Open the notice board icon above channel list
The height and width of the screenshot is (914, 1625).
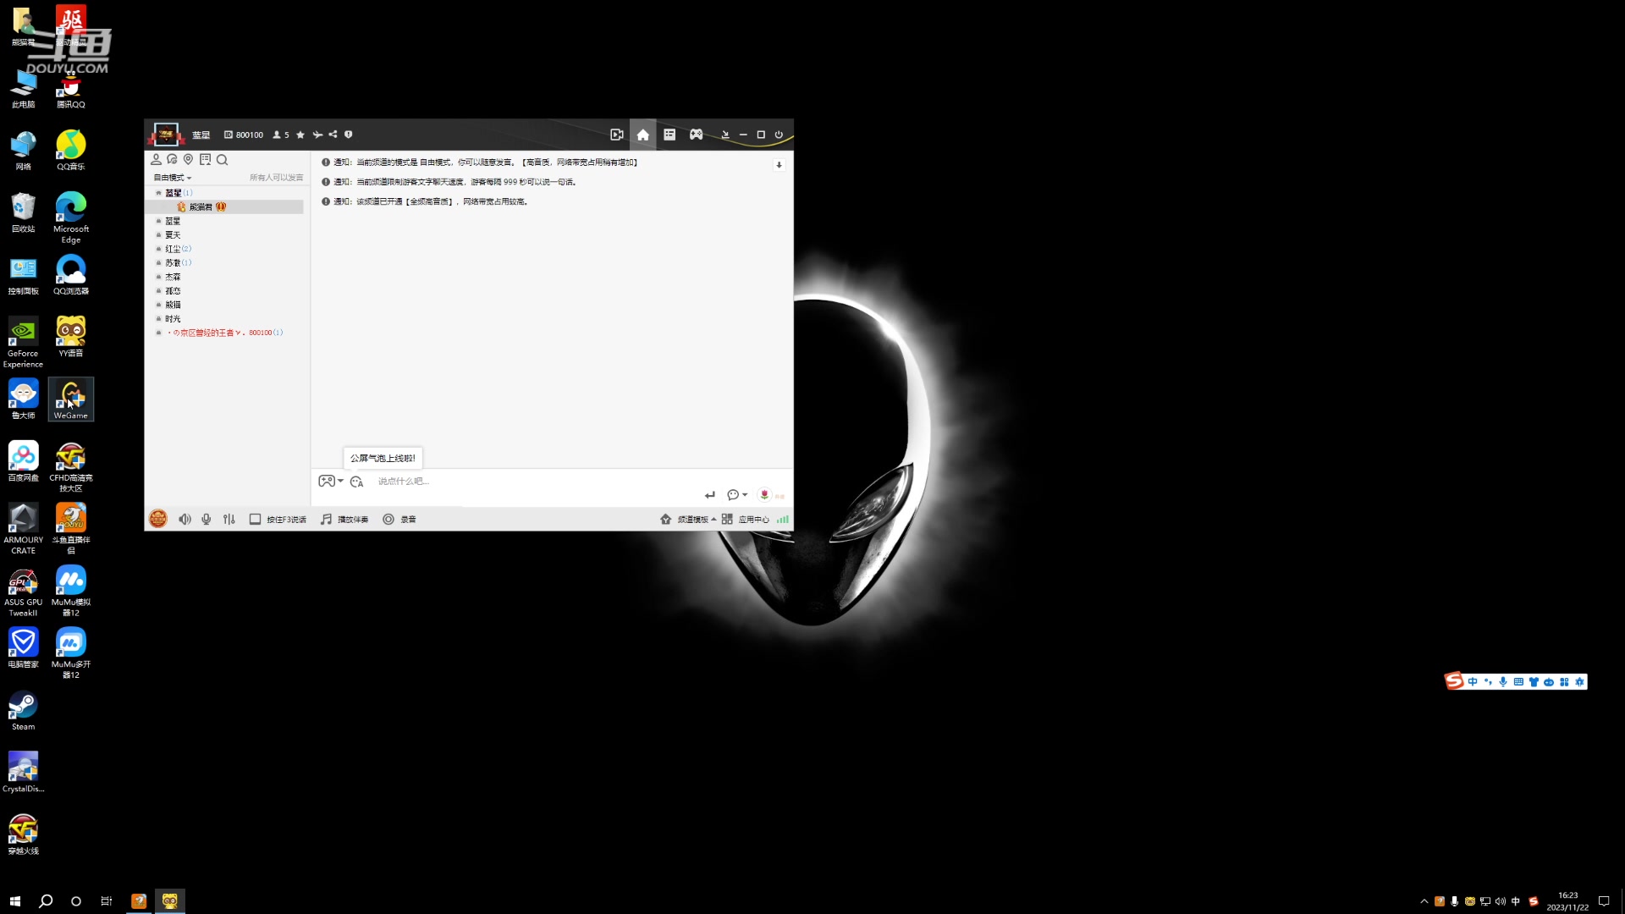point(205,159)
